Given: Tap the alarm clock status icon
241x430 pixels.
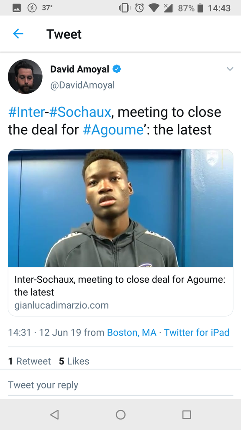Looking at the screenshot, I should 140,8.
